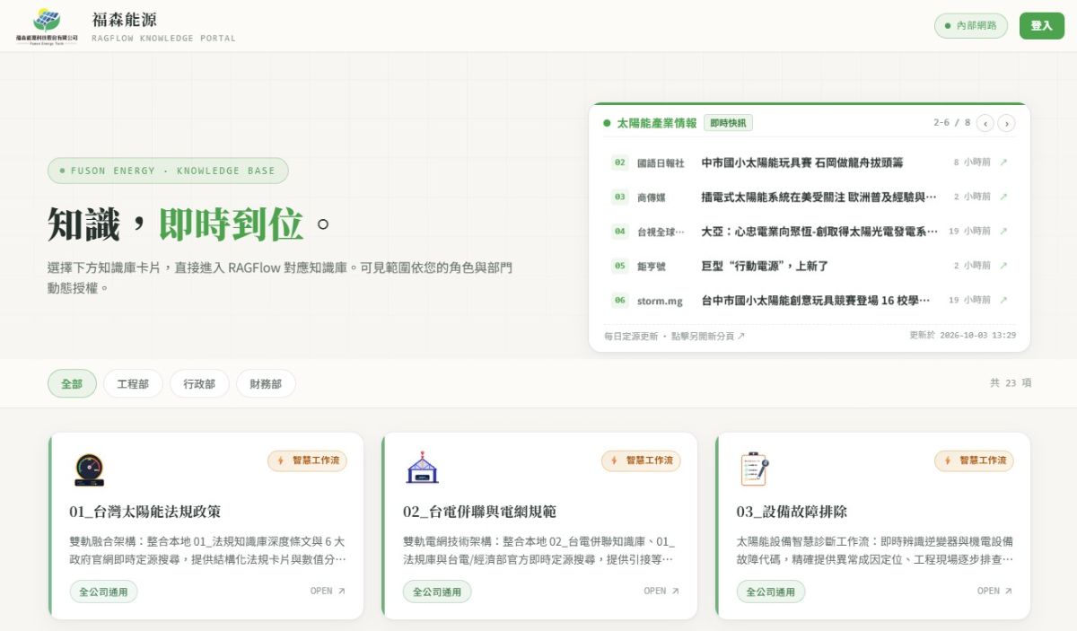The image size is (1077, 631).
Task: Go to previous news page arrow
Action: click(985, 123)
